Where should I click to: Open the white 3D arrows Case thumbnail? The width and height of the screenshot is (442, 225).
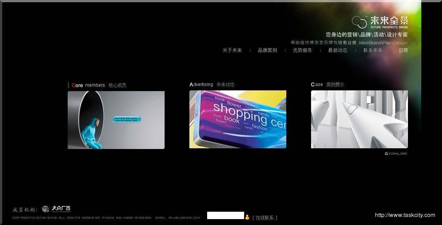[x=359, y=119]
